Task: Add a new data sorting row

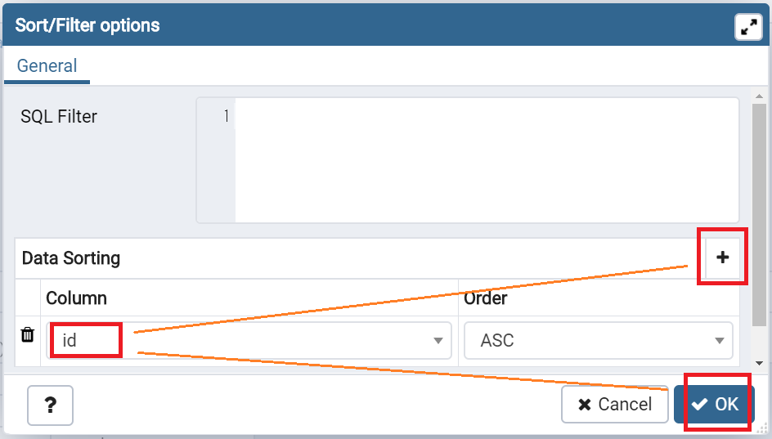Action: 722,258
